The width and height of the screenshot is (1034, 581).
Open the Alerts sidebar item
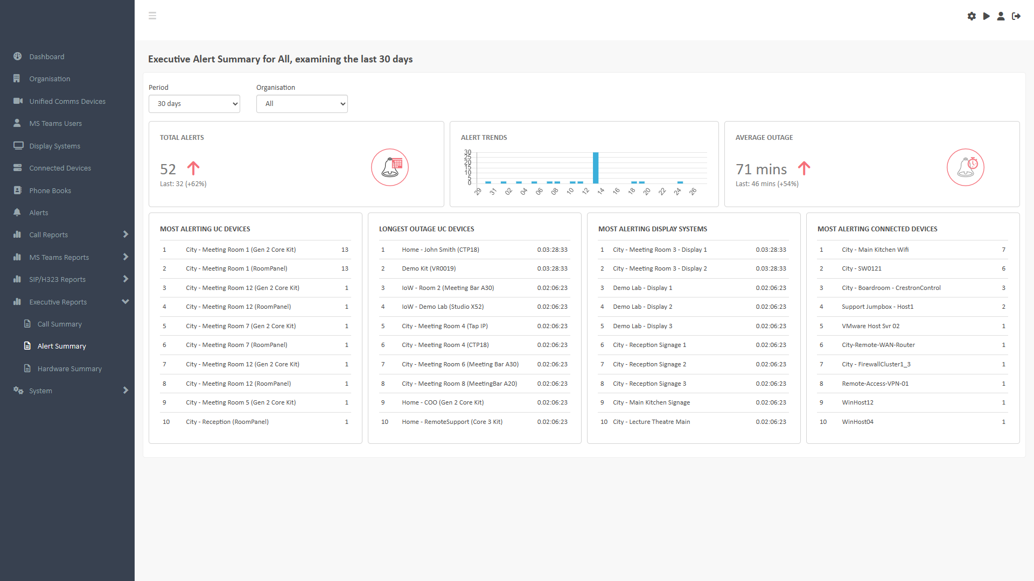coord(39,212)
